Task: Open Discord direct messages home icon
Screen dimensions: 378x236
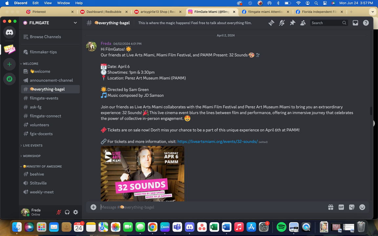Action: point(9,32)
